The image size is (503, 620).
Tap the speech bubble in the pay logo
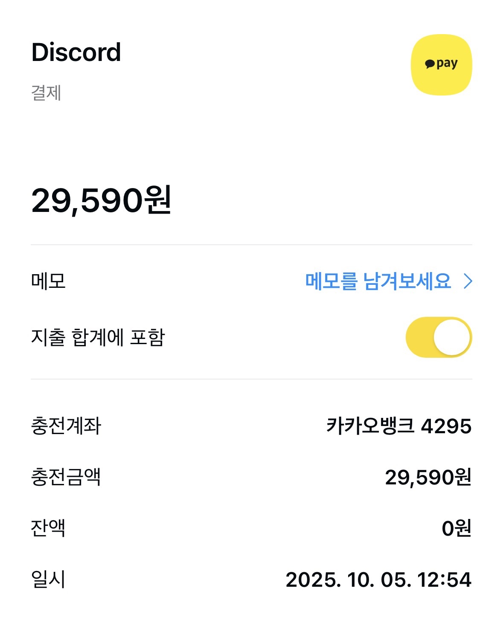coord(430,64)
